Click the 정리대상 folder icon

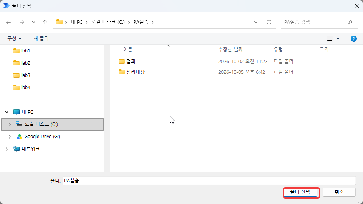pos(122,72)
